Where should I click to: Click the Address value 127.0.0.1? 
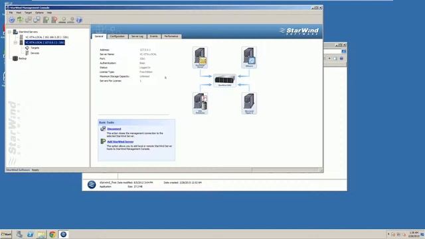pyautogui.click(x=145, y=50)
